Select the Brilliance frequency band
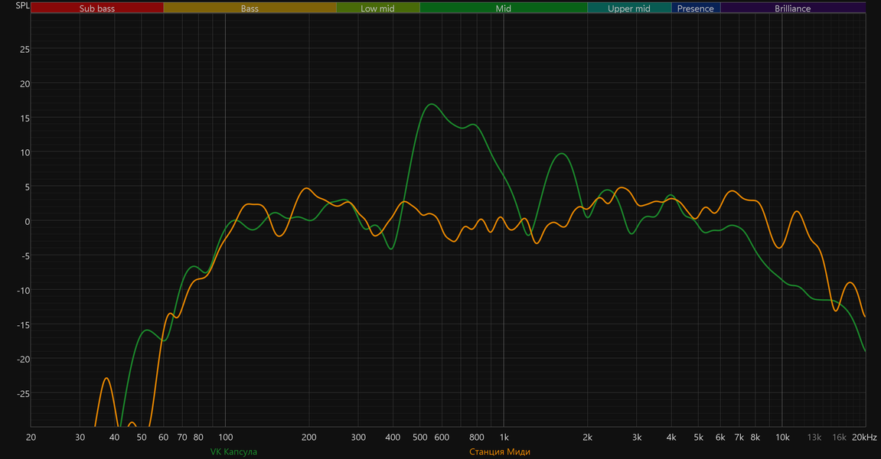Viewport: 881px width, 459px height. click(x=793, y=8)
